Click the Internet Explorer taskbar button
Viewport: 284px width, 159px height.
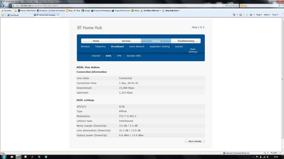[x=18, y=157]
